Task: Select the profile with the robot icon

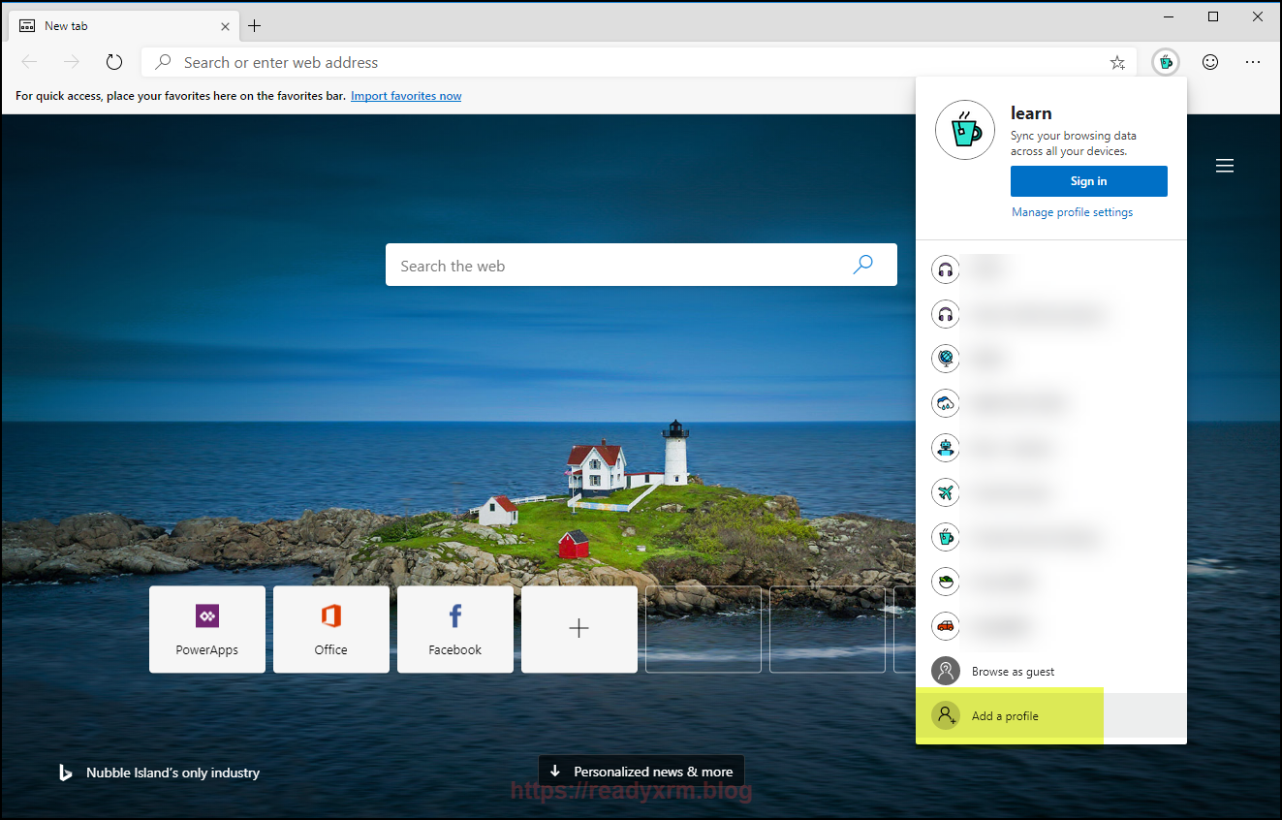Action: [945, 448]
